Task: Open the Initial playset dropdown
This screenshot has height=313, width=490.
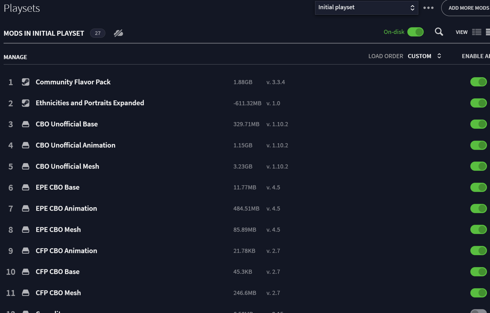Action: point(366,8)
